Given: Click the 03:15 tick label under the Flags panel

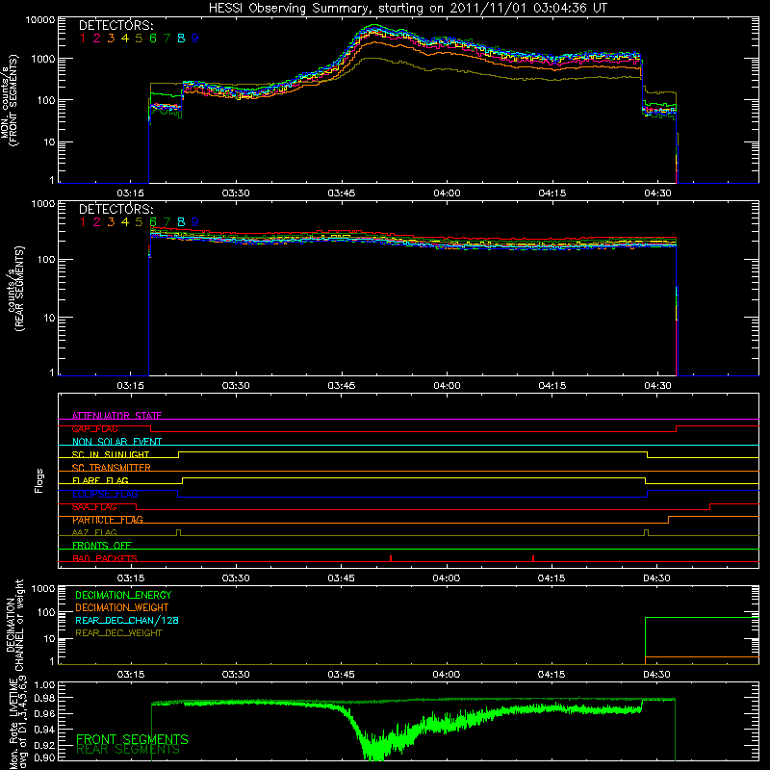Looking at the screenshot, I should (130, 578).
